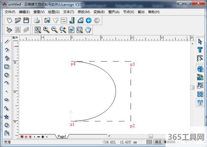207x147 pixels.
Task: Open the 帮助(H) menu
Action: point(154,12)
